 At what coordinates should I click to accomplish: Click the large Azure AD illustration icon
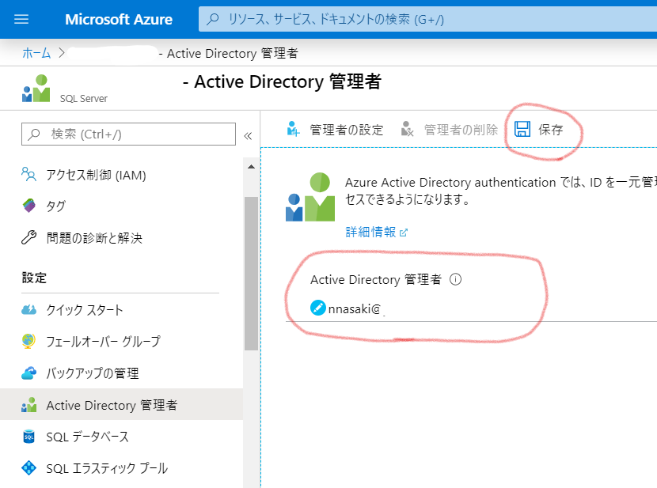pyautogui.click(x=310, y=197)
